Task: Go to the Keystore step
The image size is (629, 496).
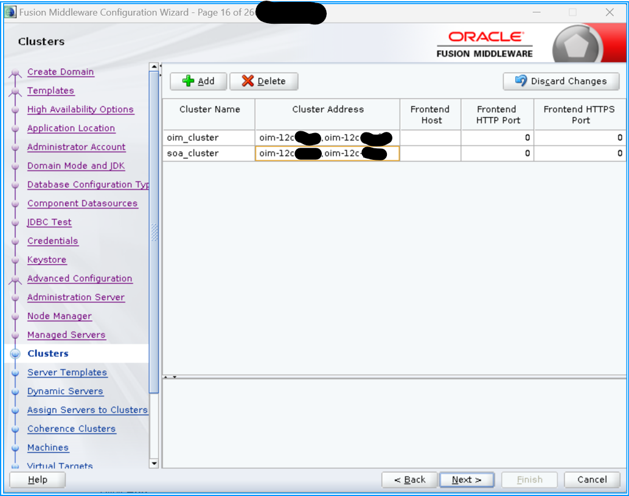Action: pos(46,260)
